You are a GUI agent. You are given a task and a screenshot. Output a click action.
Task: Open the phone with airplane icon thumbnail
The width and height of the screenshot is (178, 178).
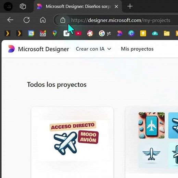click(152, 125)
